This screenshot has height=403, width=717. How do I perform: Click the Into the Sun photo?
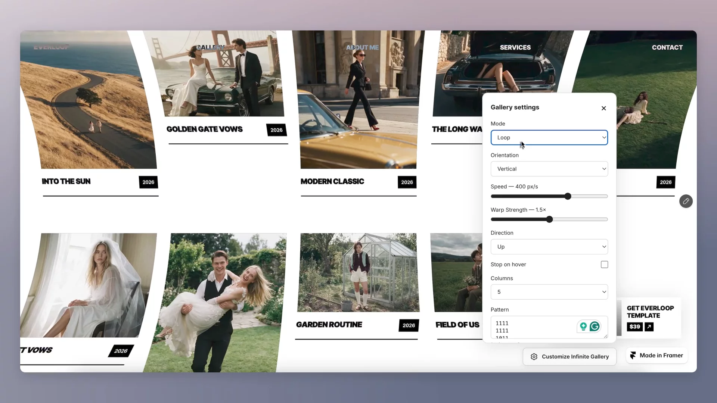pyautogui.click(x=89, y=100)
